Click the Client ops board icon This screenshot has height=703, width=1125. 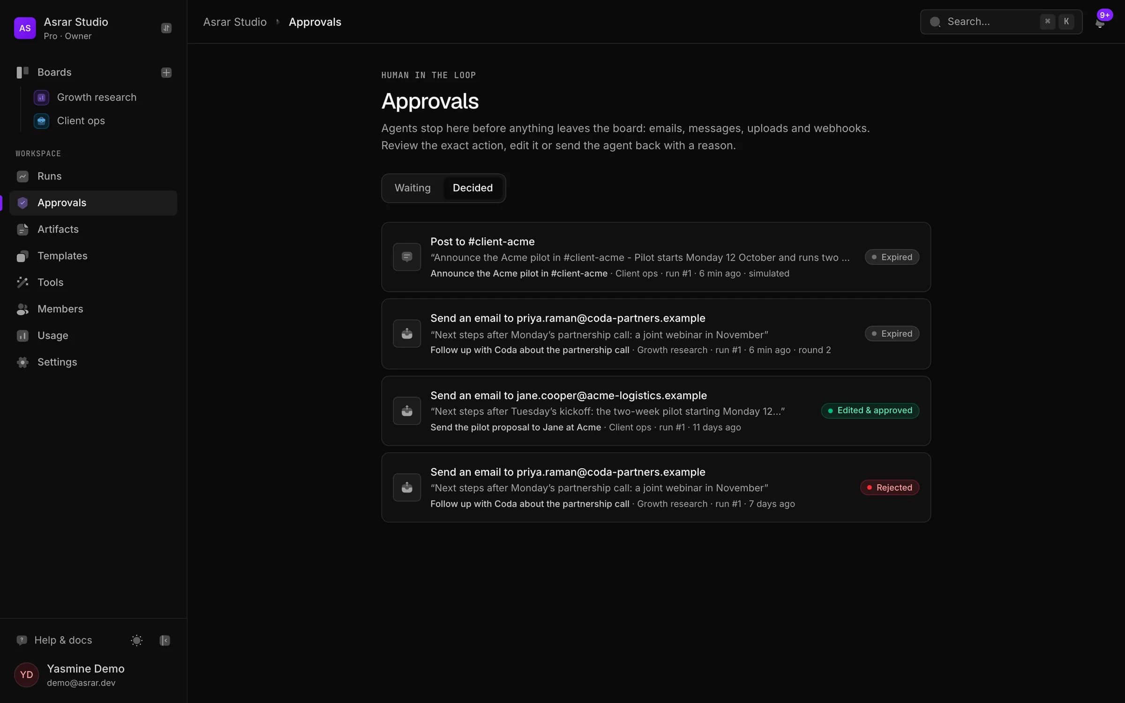click(41, 121)
